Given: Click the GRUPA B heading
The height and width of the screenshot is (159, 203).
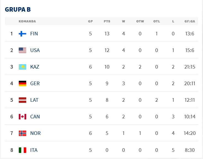Looking at the screenshot, I should [18, 9].
